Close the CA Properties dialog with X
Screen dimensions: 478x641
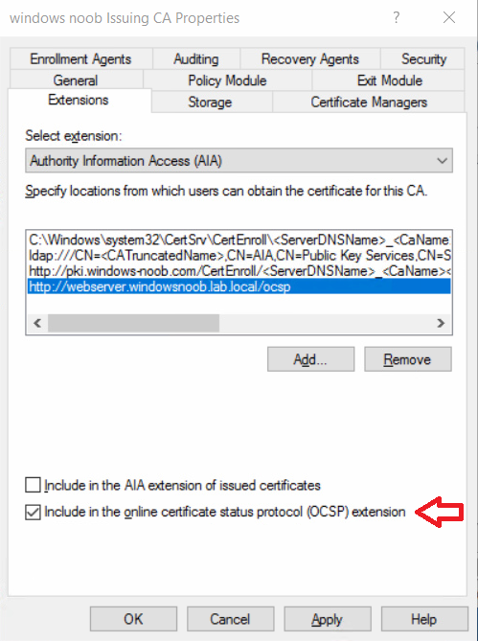[449, 17]
